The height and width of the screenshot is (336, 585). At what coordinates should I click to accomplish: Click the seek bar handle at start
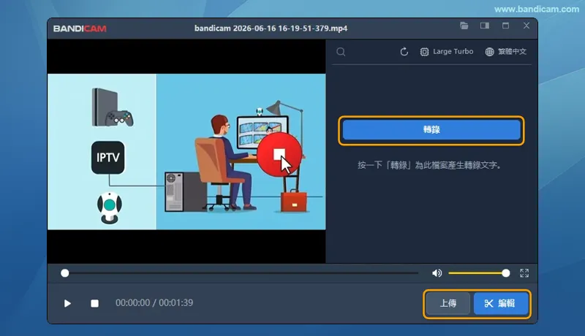(x=65, y=273)
